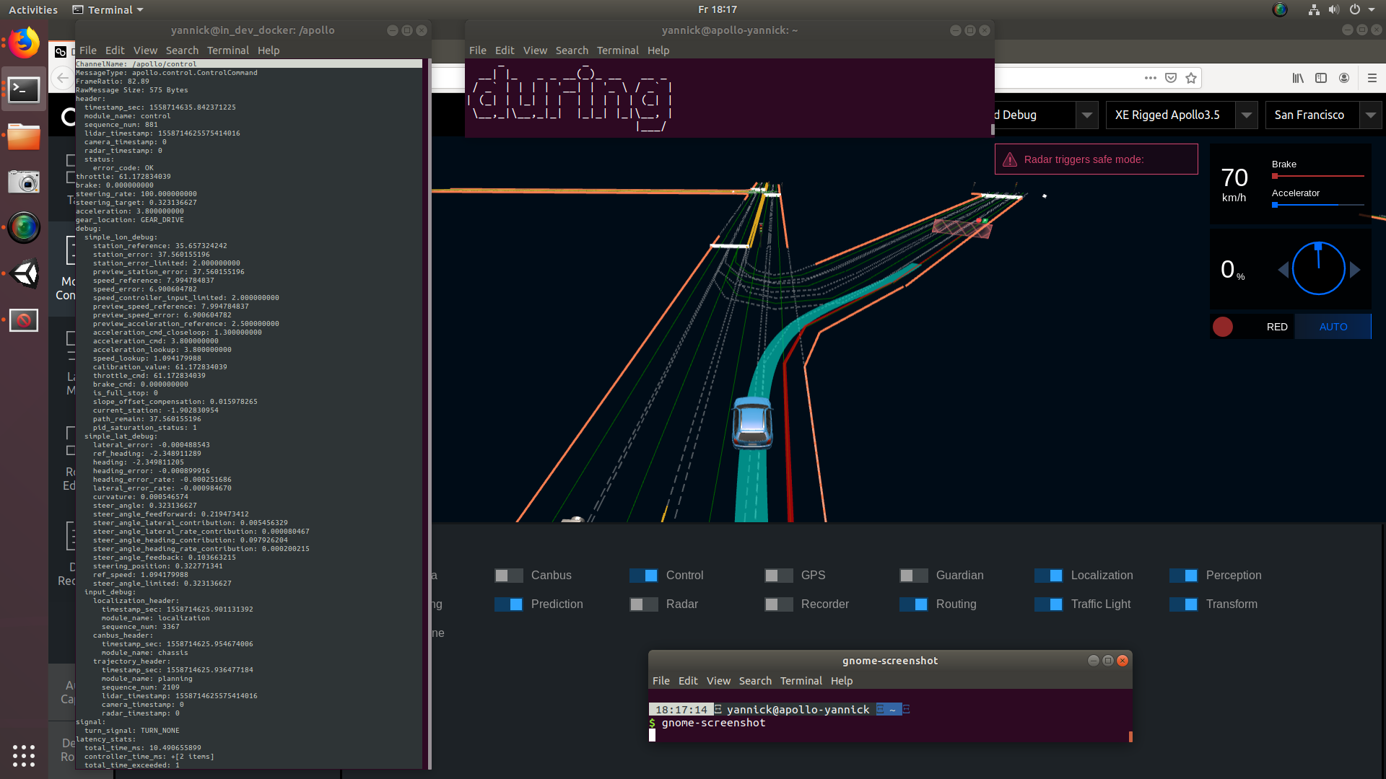Image resolution: width=1386 pixels, height=779 pixels.
Task: Open the power system menu icon
Action: 1355,9
